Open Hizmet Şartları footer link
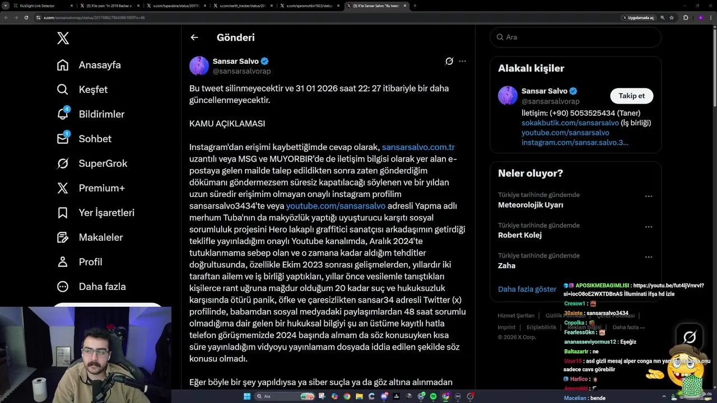The image size is (717, 403). tap(516, 316)
